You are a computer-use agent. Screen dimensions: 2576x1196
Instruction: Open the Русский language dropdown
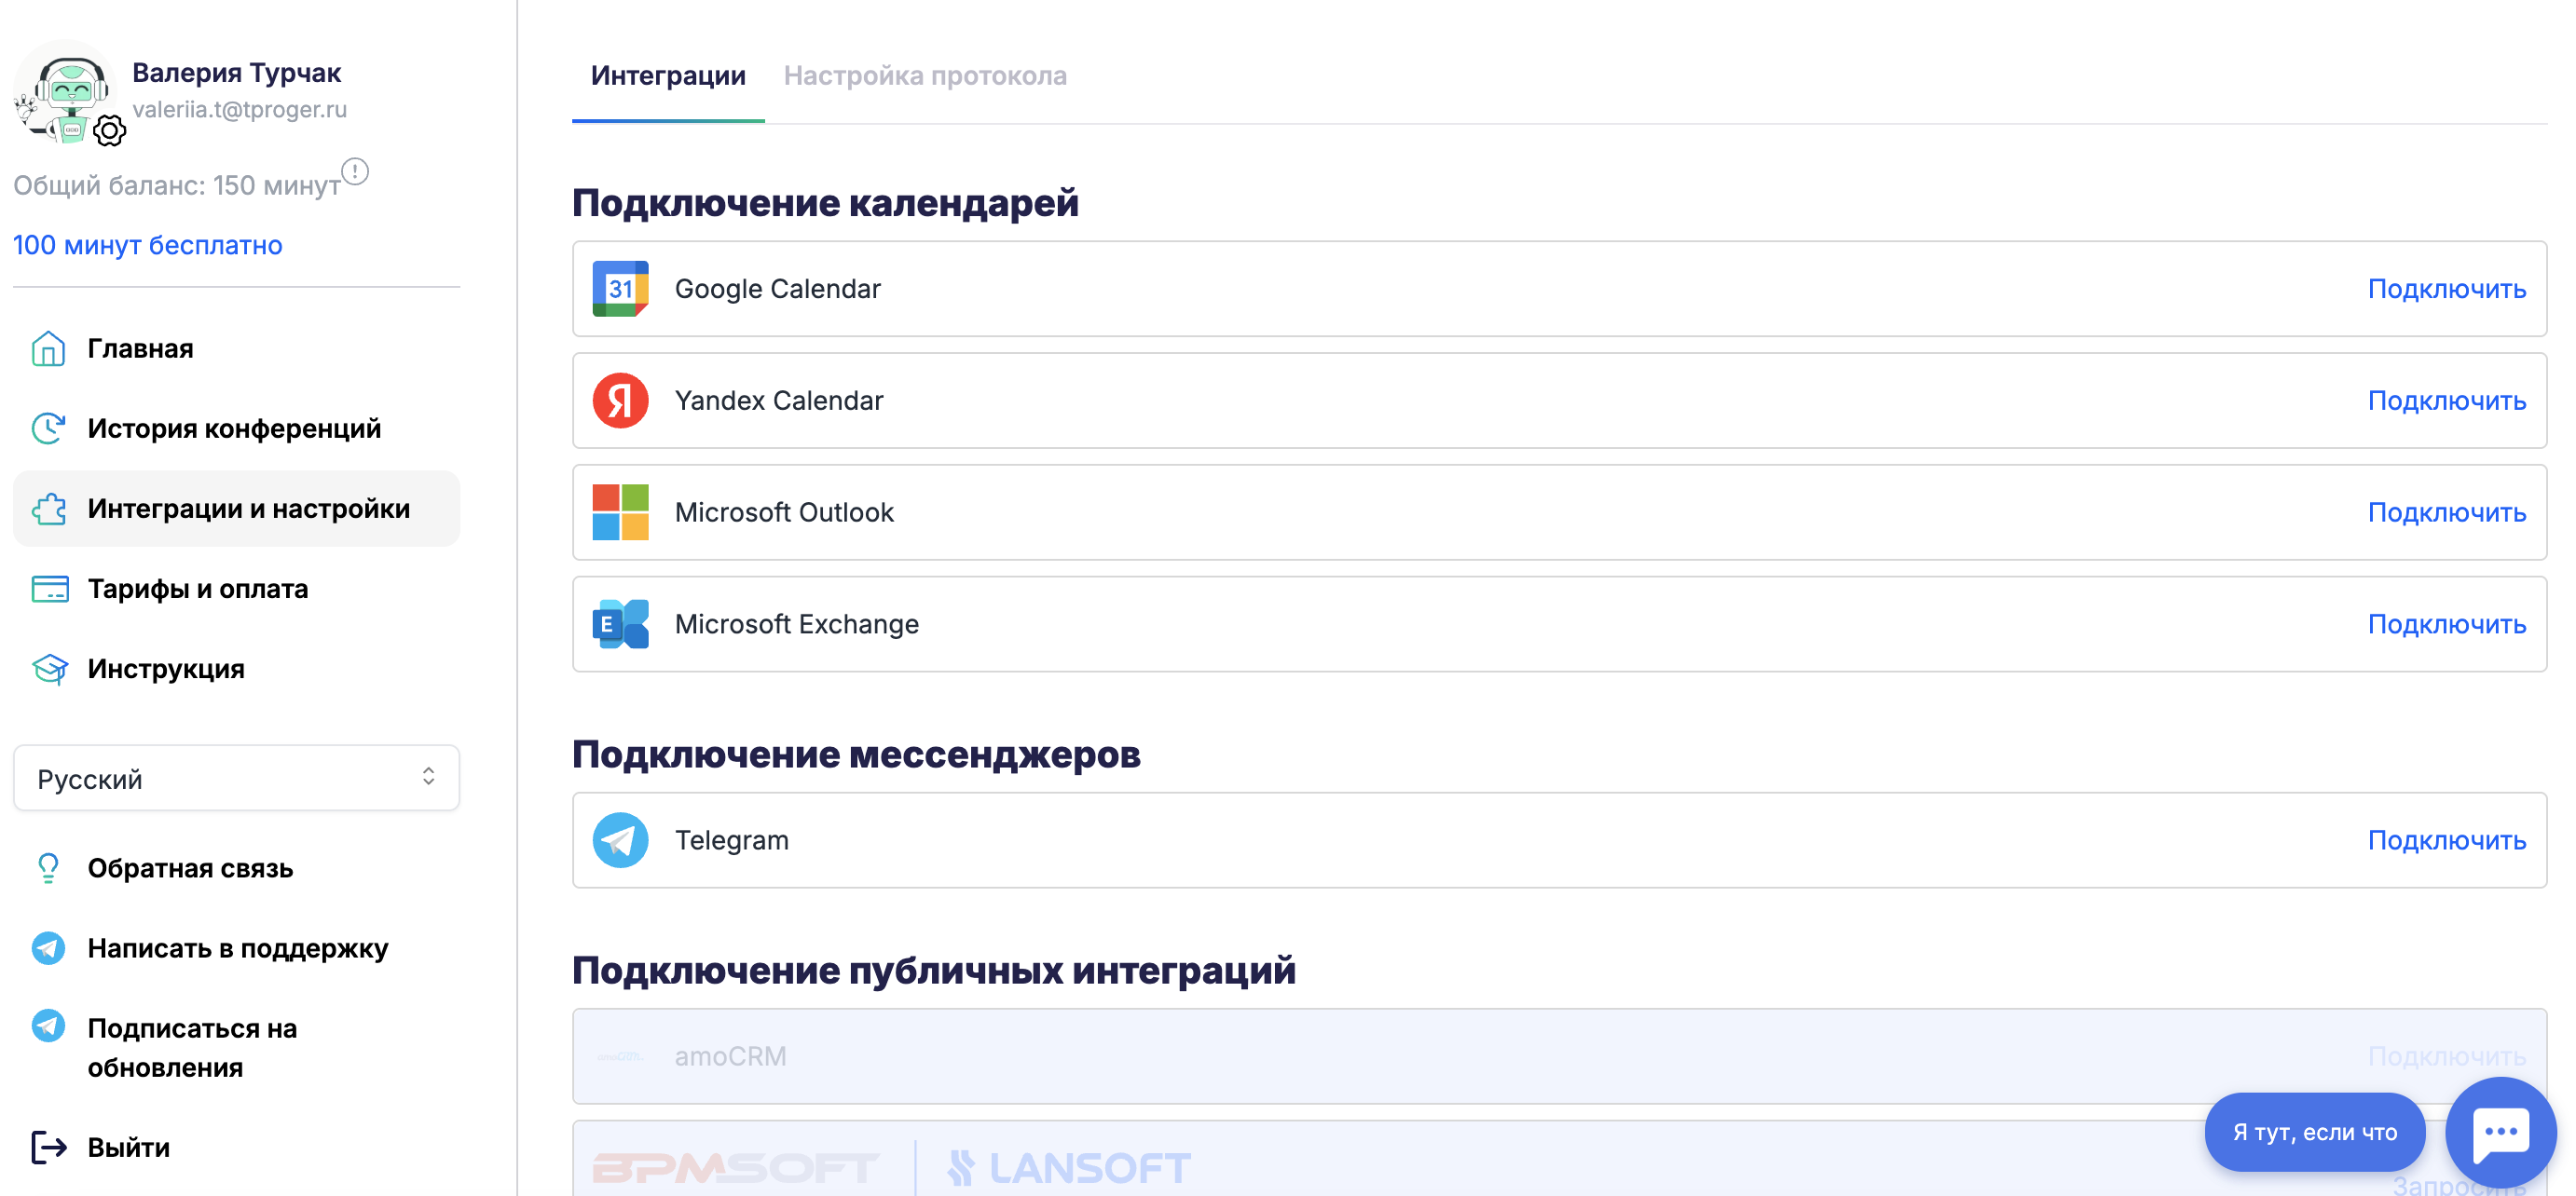point(236,778)
